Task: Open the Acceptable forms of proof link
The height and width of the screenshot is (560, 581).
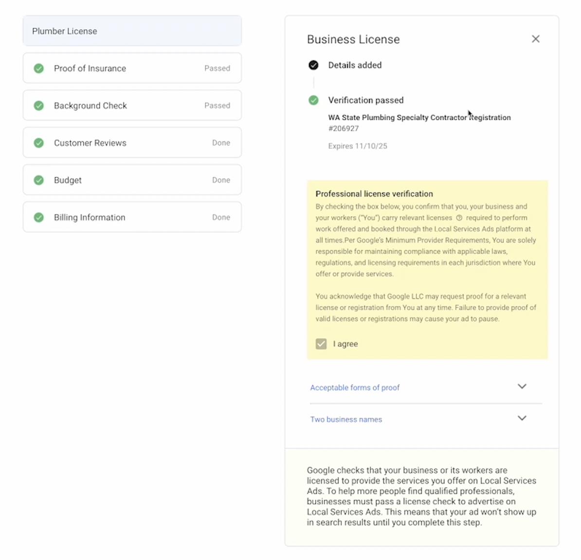Action: [x=355, y=388]
